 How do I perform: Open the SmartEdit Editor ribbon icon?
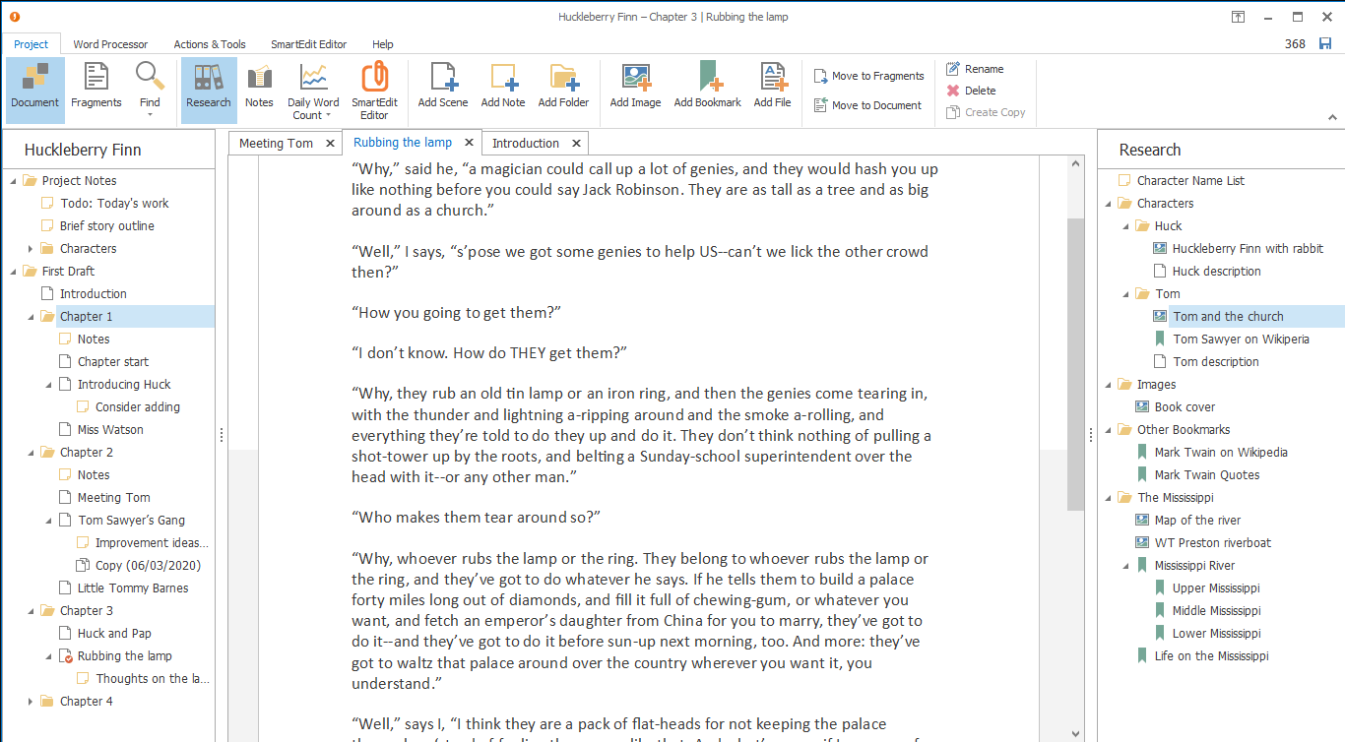(374, 91)
